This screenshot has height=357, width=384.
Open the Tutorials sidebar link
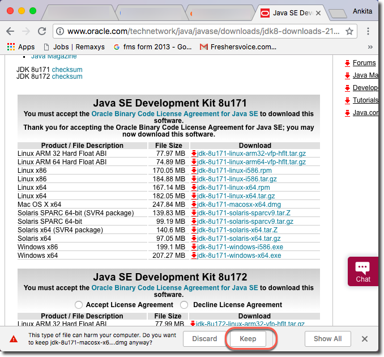(366, 100)
